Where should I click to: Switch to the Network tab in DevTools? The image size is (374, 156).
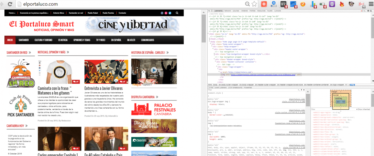click(227, 11)
